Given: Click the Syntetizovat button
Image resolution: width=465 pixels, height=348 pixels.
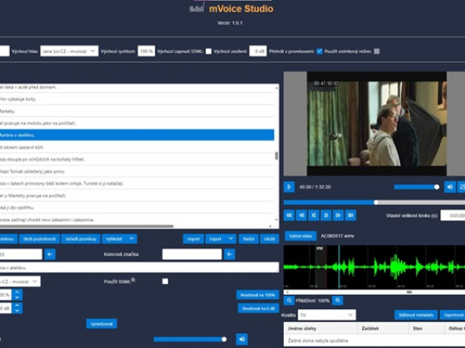Looking at the screenshot, I should 101,324.
